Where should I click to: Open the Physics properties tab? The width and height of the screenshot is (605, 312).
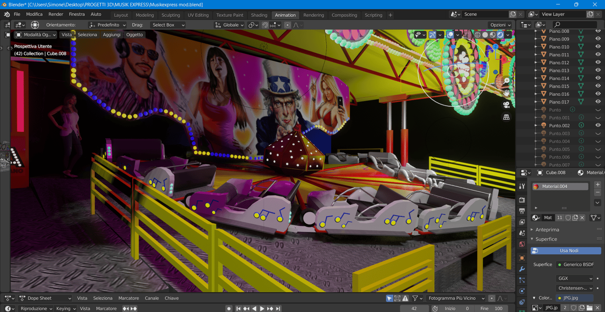pyautogui.click(x=522, y=291)
